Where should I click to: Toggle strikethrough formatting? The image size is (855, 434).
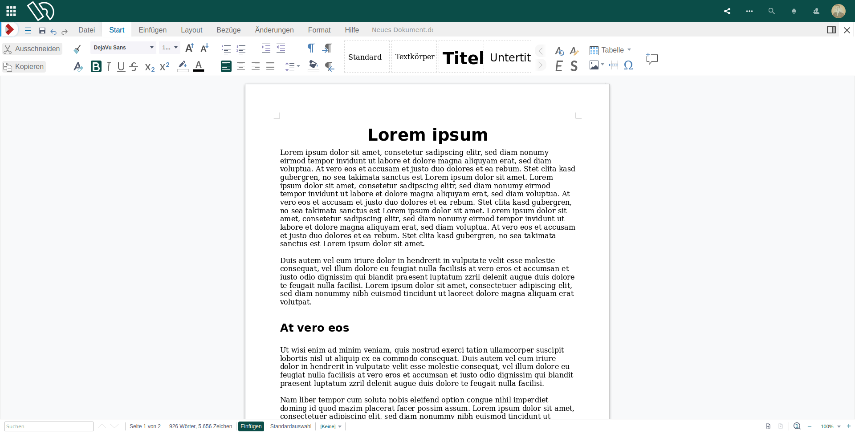134,67
